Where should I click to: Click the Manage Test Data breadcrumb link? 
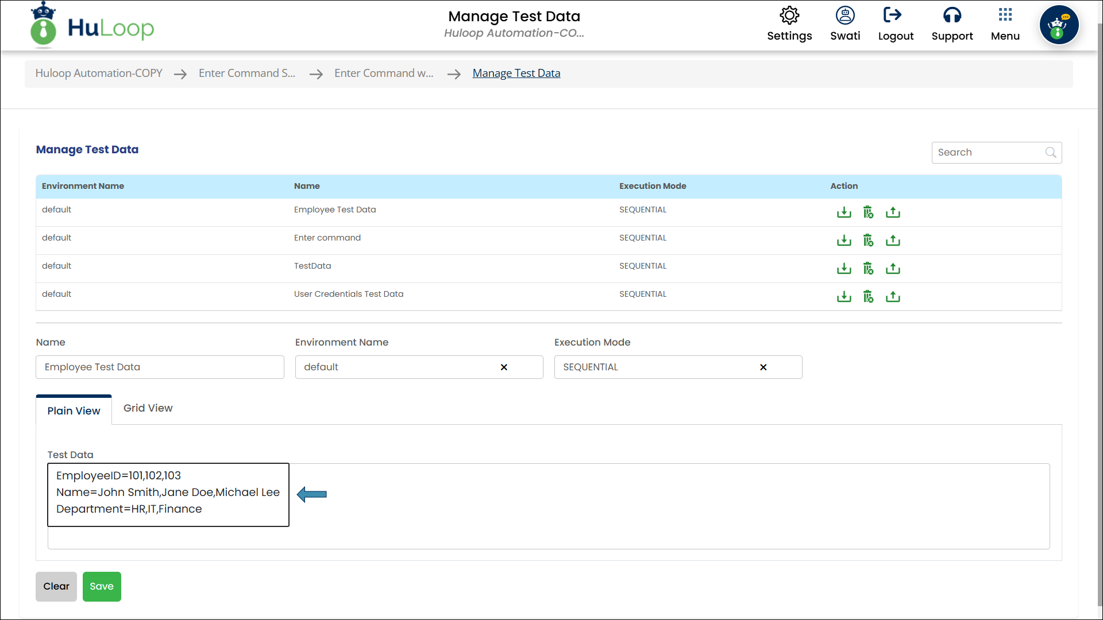[516, 73]
